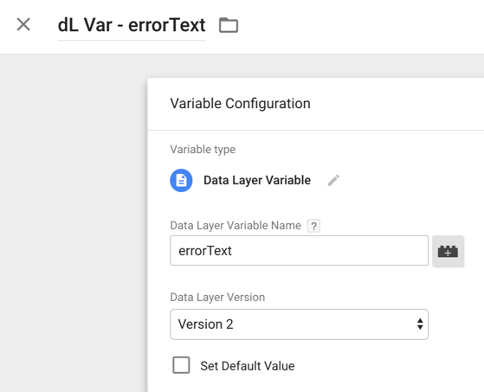Viewport: 484px width, 392px height.
Task: Click the Data Layer Variable type name
Action: click(x=257, y=181)
